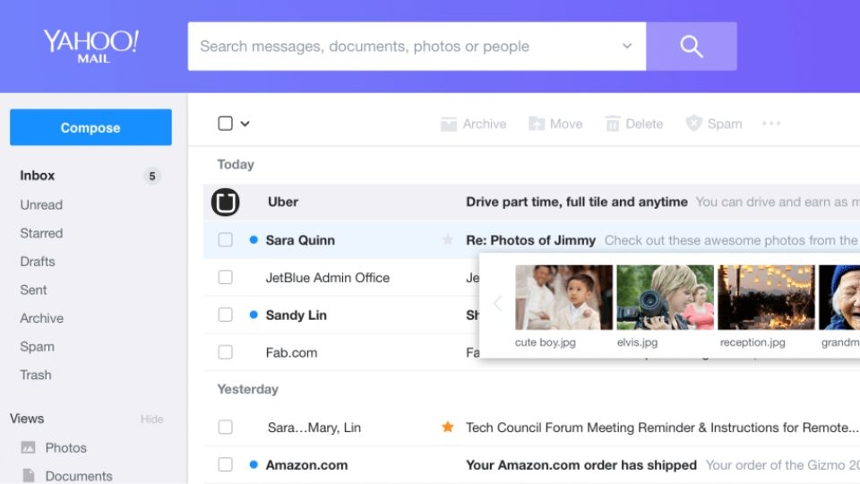This screenshot has height=484, width=860.
Task: Open the Spam folder in sidebar
Action: pyautogui.click(x=38, y=347)
